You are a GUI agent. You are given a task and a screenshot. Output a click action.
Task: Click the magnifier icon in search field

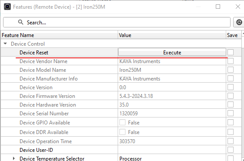20,22
